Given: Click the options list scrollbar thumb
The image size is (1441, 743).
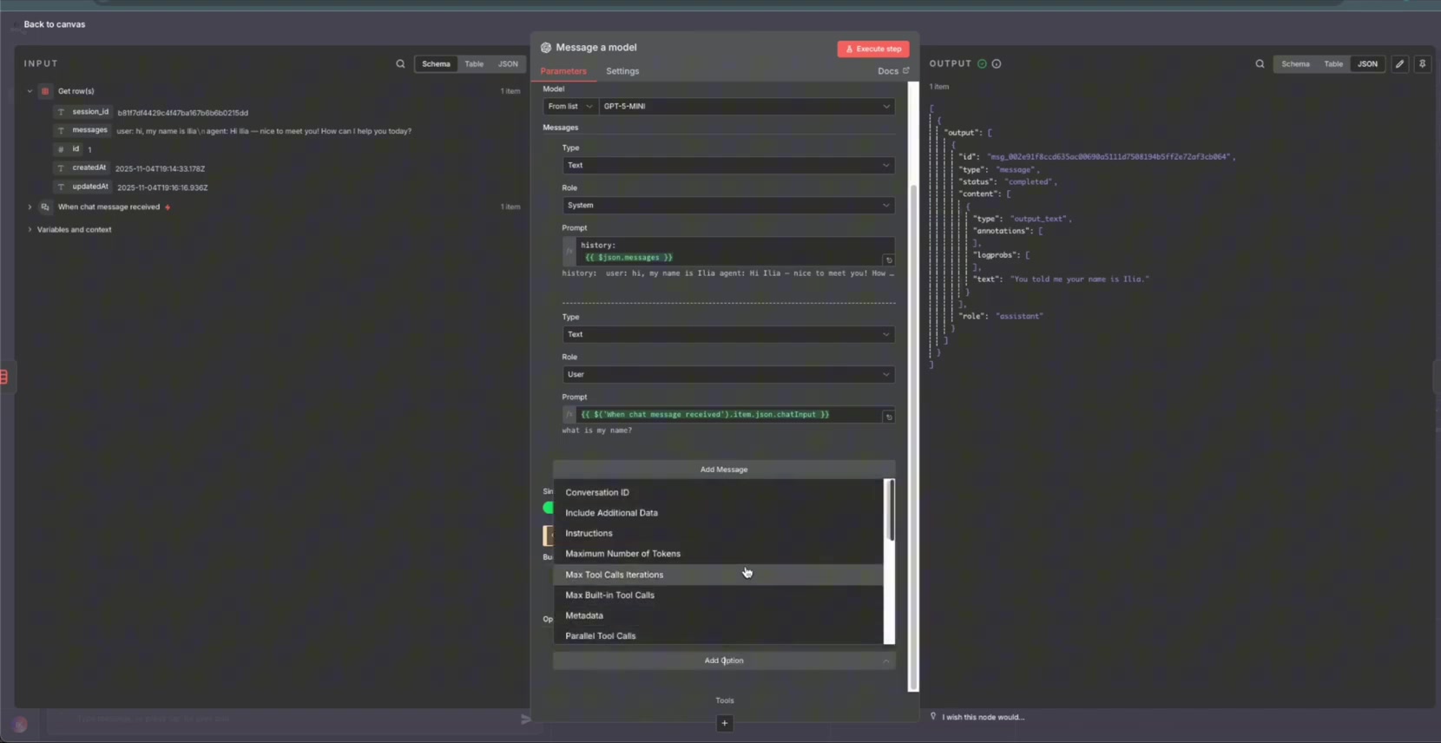Looking at the screenshot, I should coord(890,510).
